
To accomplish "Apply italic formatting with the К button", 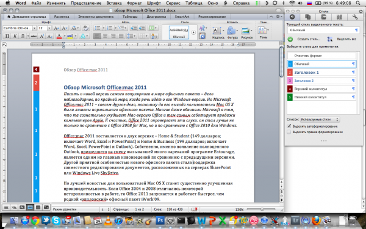I will 15,36.
